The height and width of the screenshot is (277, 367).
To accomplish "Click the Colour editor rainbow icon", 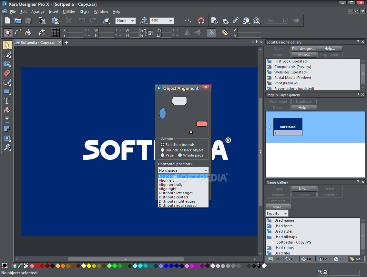I will point(15,266).
